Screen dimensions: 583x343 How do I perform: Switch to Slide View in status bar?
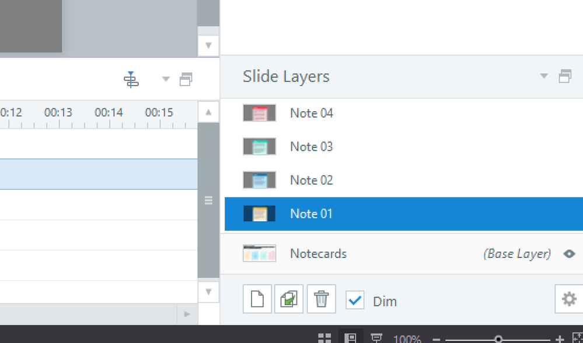(x=350, y=338)
